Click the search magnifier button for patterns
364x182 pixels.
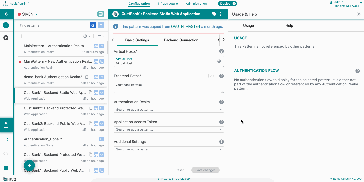click(93, 25)
